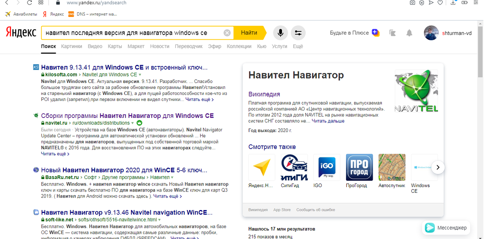
Task: Open the speed dial grid icon
Action: click(41, 2)
